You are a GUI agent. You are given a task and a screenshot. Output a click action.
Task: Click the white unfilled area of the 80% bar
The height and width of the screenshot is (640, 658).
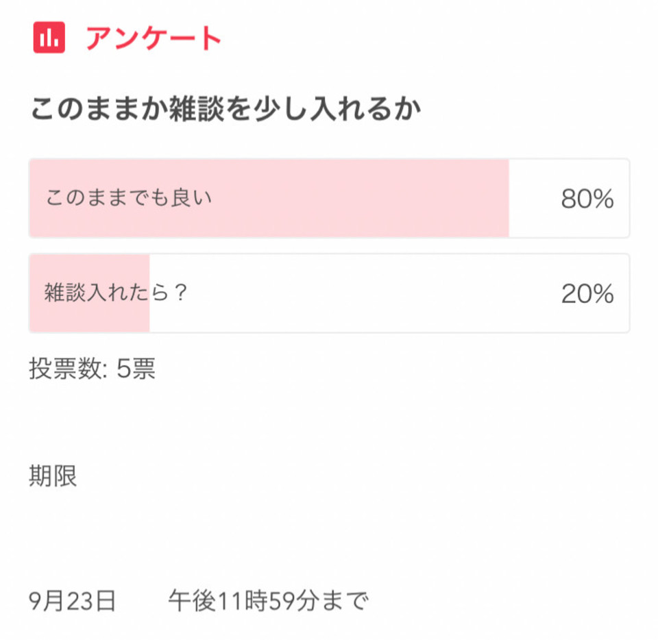point(569,199)
